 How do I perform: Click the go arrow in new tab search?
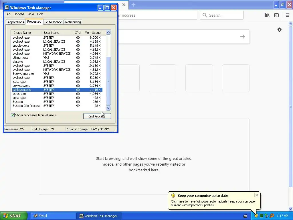coord(243,37)
